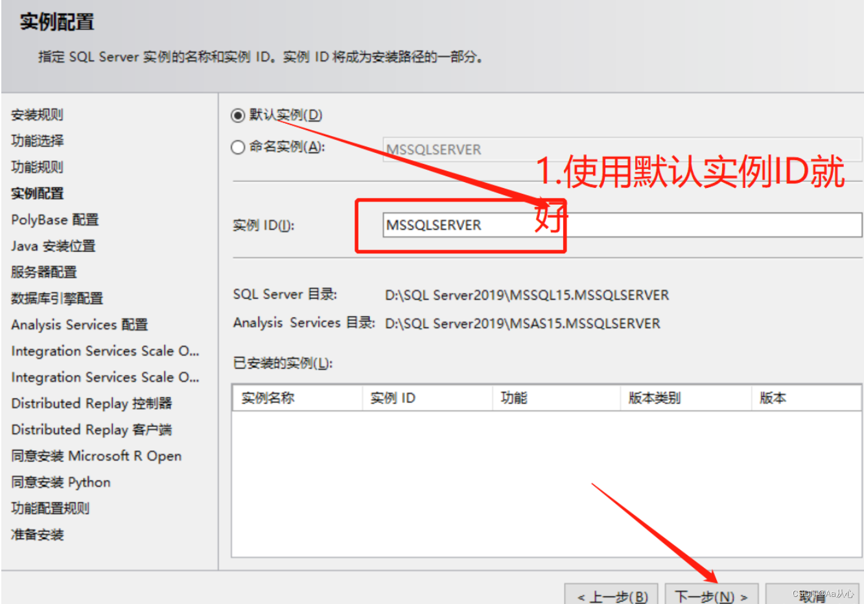Cancel setup with the 取消 button
864x604 pixels.
pyautogui.click(x=813, y=596)
